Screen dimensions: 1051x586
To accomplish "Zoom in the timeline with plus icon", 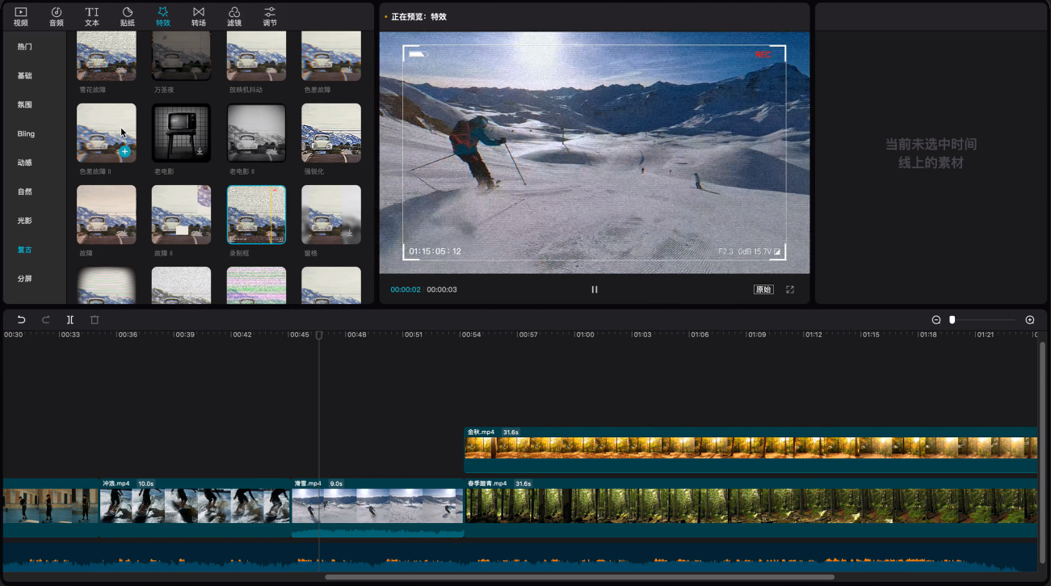I will (x=1030, y=320).
